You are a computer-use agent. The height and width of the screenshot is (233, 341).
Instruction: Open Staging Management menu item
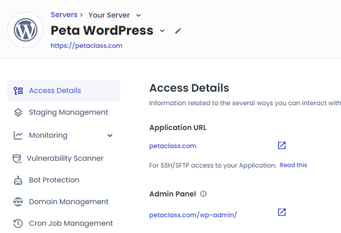click(68, 112)
